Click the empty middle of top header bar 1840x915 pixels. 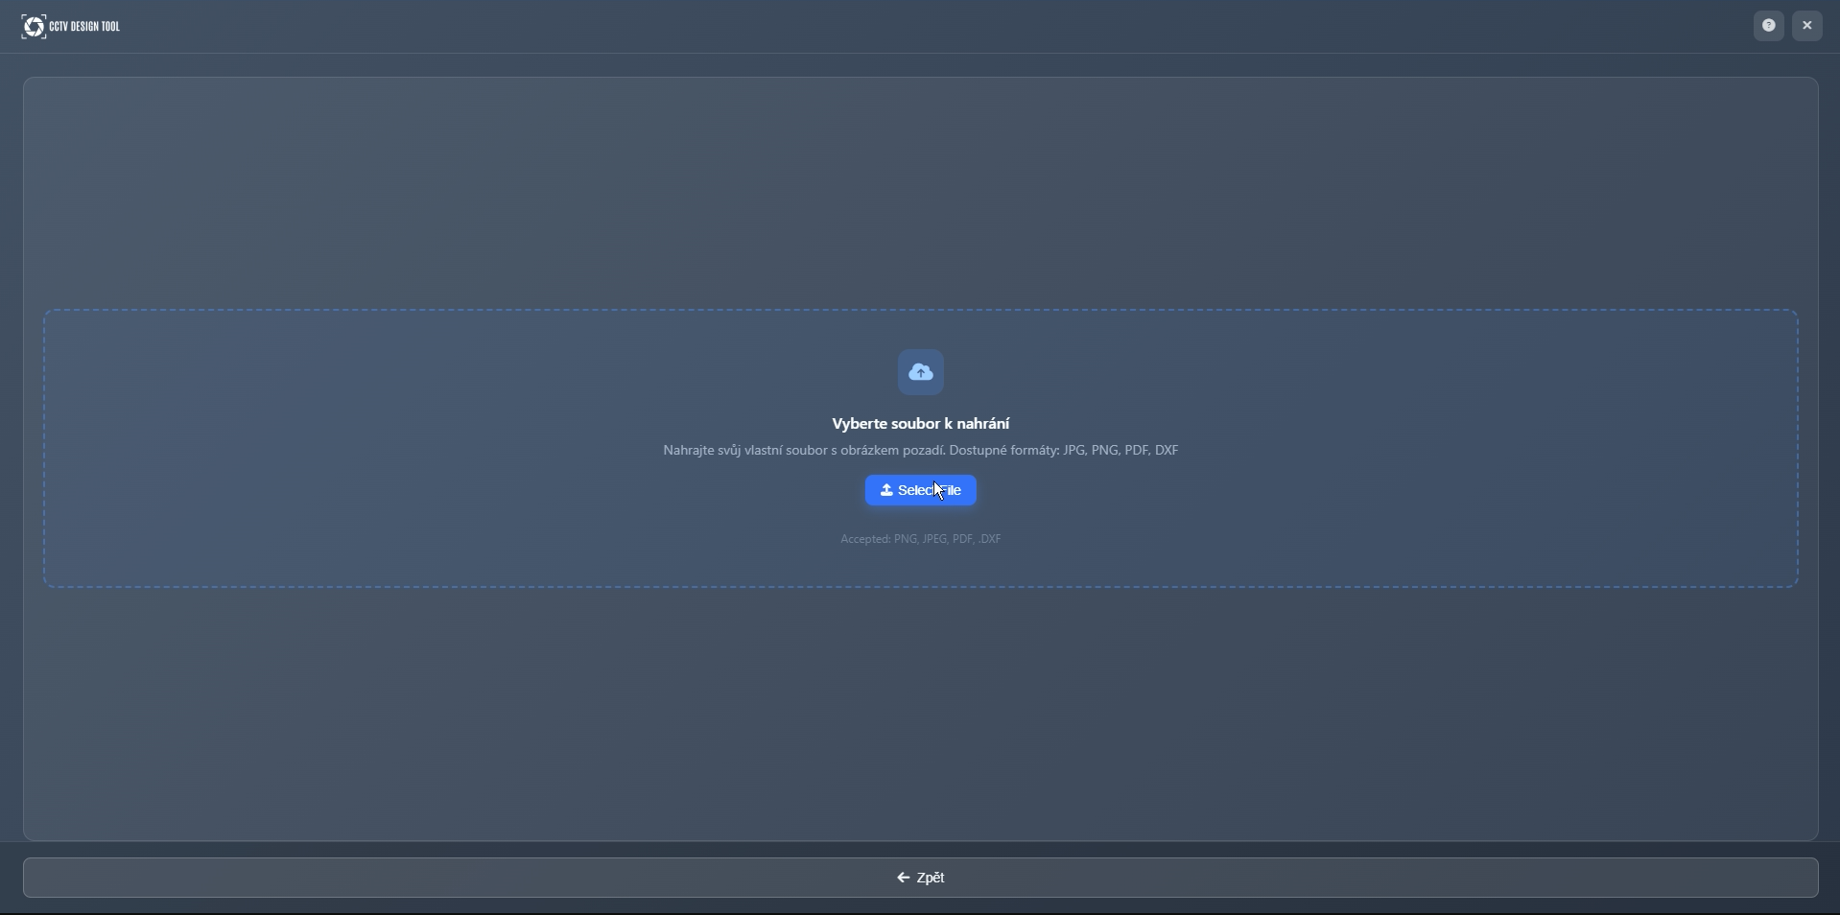(921, 26)
